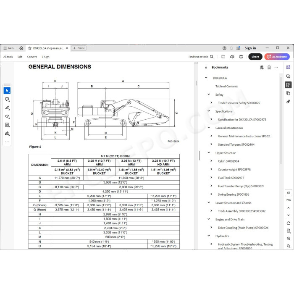Open the apps grid icon
The width and height of the screenshot is (294, 294).
(x=238, y=48)
